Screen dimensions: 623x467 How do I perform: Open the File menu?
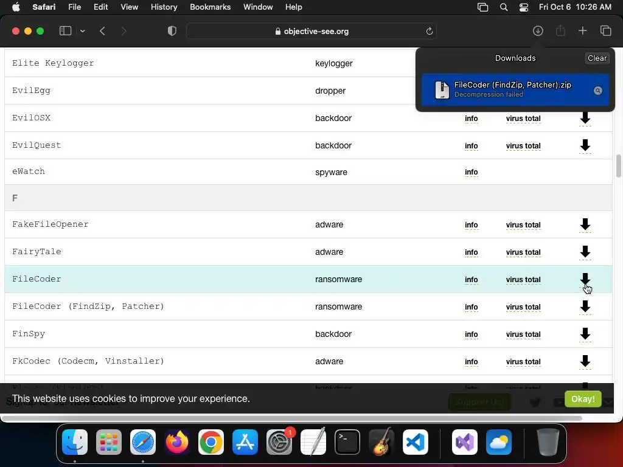click(x=74, y=7)
